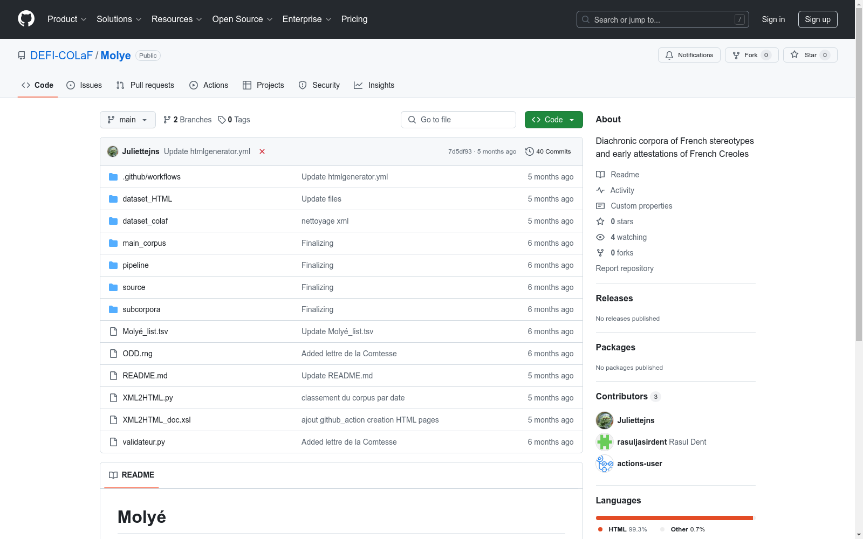Click the rasuljasirdent contributor avatar

pyautogui.click(x=605, y=442)
